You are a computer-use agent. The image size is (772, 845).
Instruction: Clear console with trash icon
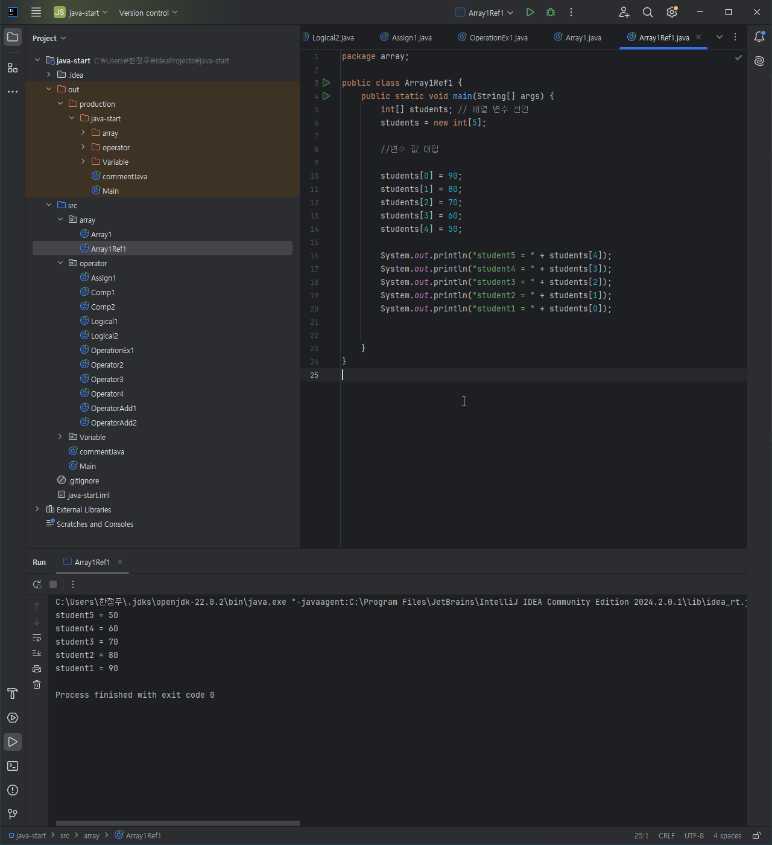37,684
